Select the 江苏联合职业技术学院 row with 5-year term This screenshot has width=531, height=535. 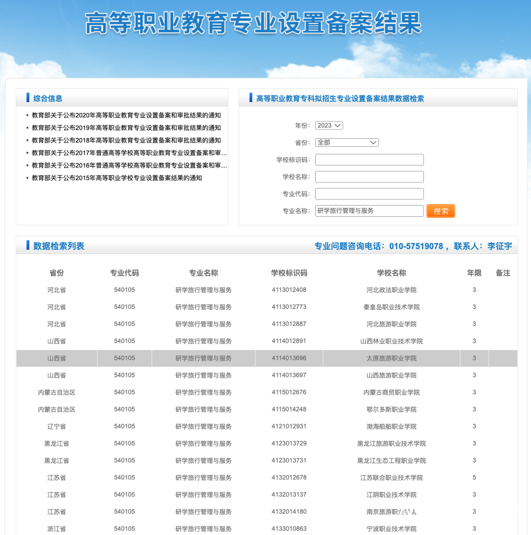[265, 477]
